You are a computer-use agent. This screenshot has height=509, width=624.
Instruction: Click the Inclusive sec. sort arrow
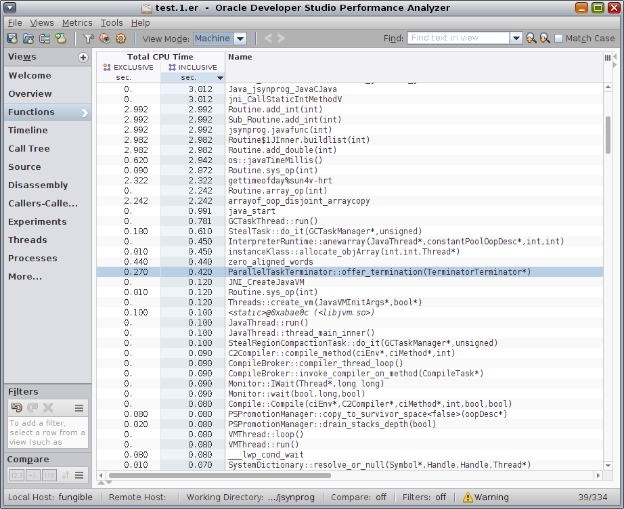point(220,78)
